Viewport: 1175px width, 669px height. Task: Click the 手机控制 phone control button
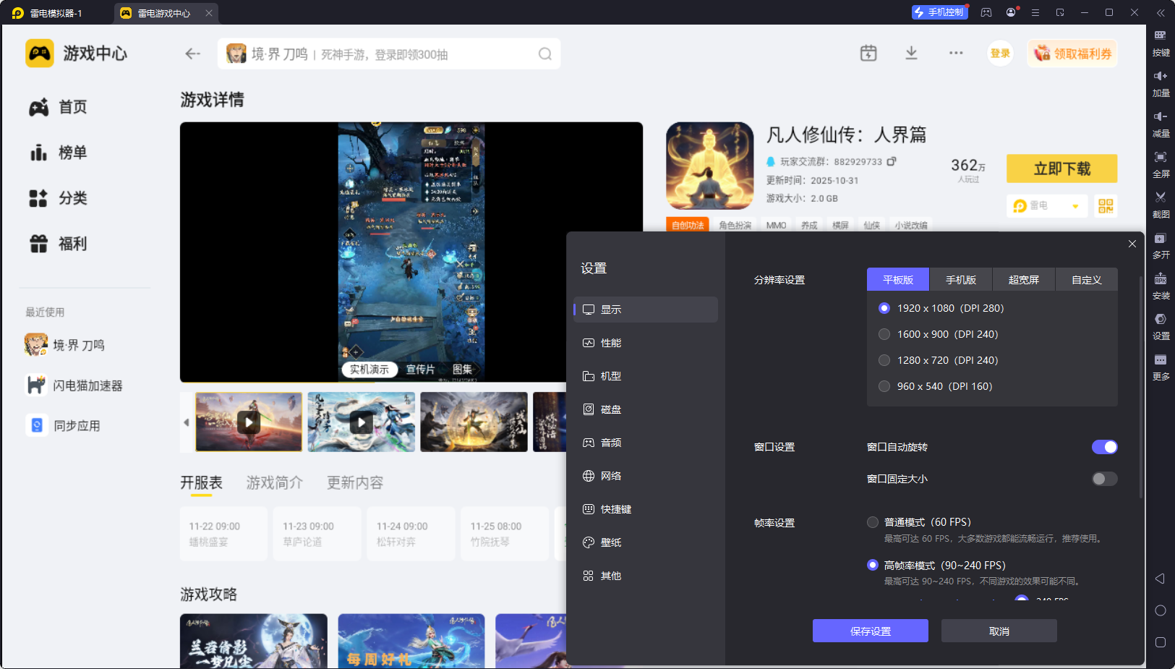click(x=941, y=12)
